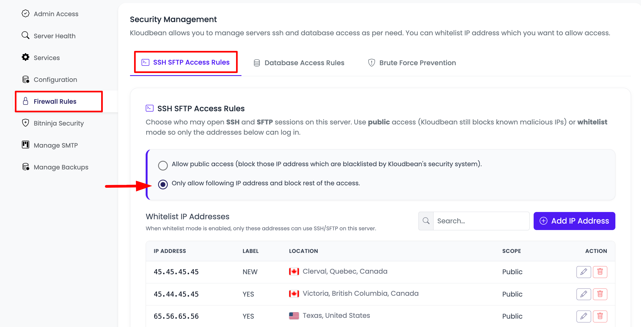This screenshot has height=327, width=641.
Task: Select Only allow following IP address radio
Action: tap(163, 185)
